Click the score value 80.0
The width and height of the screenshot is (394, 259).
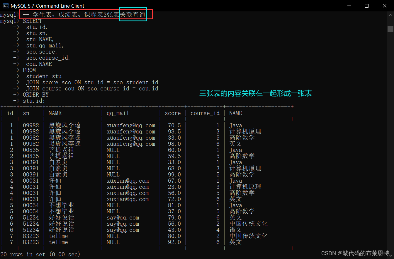coord(174,236)
